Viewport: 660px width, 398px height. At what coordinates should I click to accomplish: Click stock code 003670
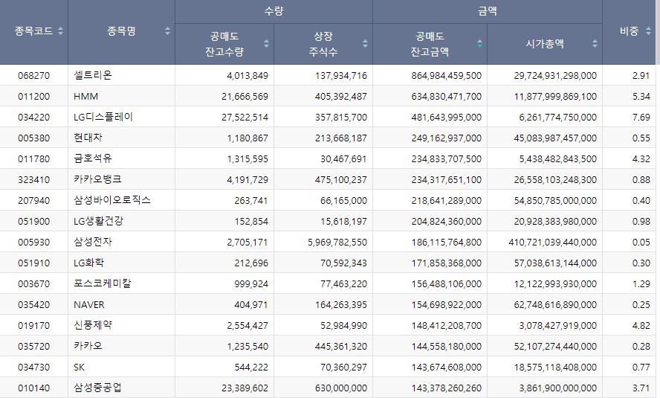point(33,284)
